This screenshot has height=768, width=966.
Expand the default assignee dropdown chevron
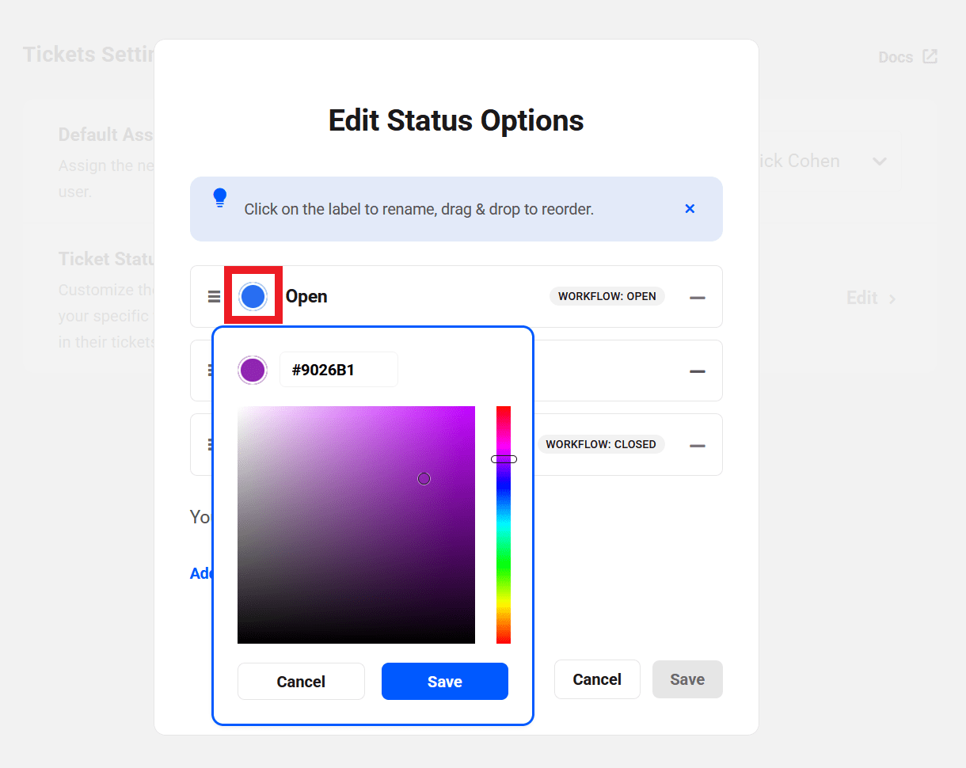tap(879, 162)
